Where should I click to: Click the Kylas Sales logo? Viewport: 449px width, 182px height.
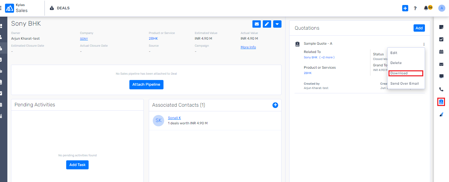(x=17, y=8)
